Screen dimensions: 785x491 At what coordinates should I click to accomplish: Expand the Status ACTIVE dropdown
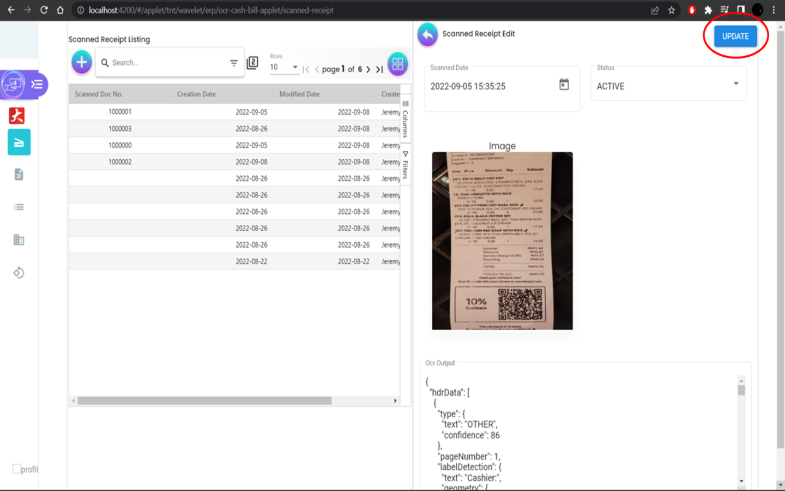click(735, 84)
